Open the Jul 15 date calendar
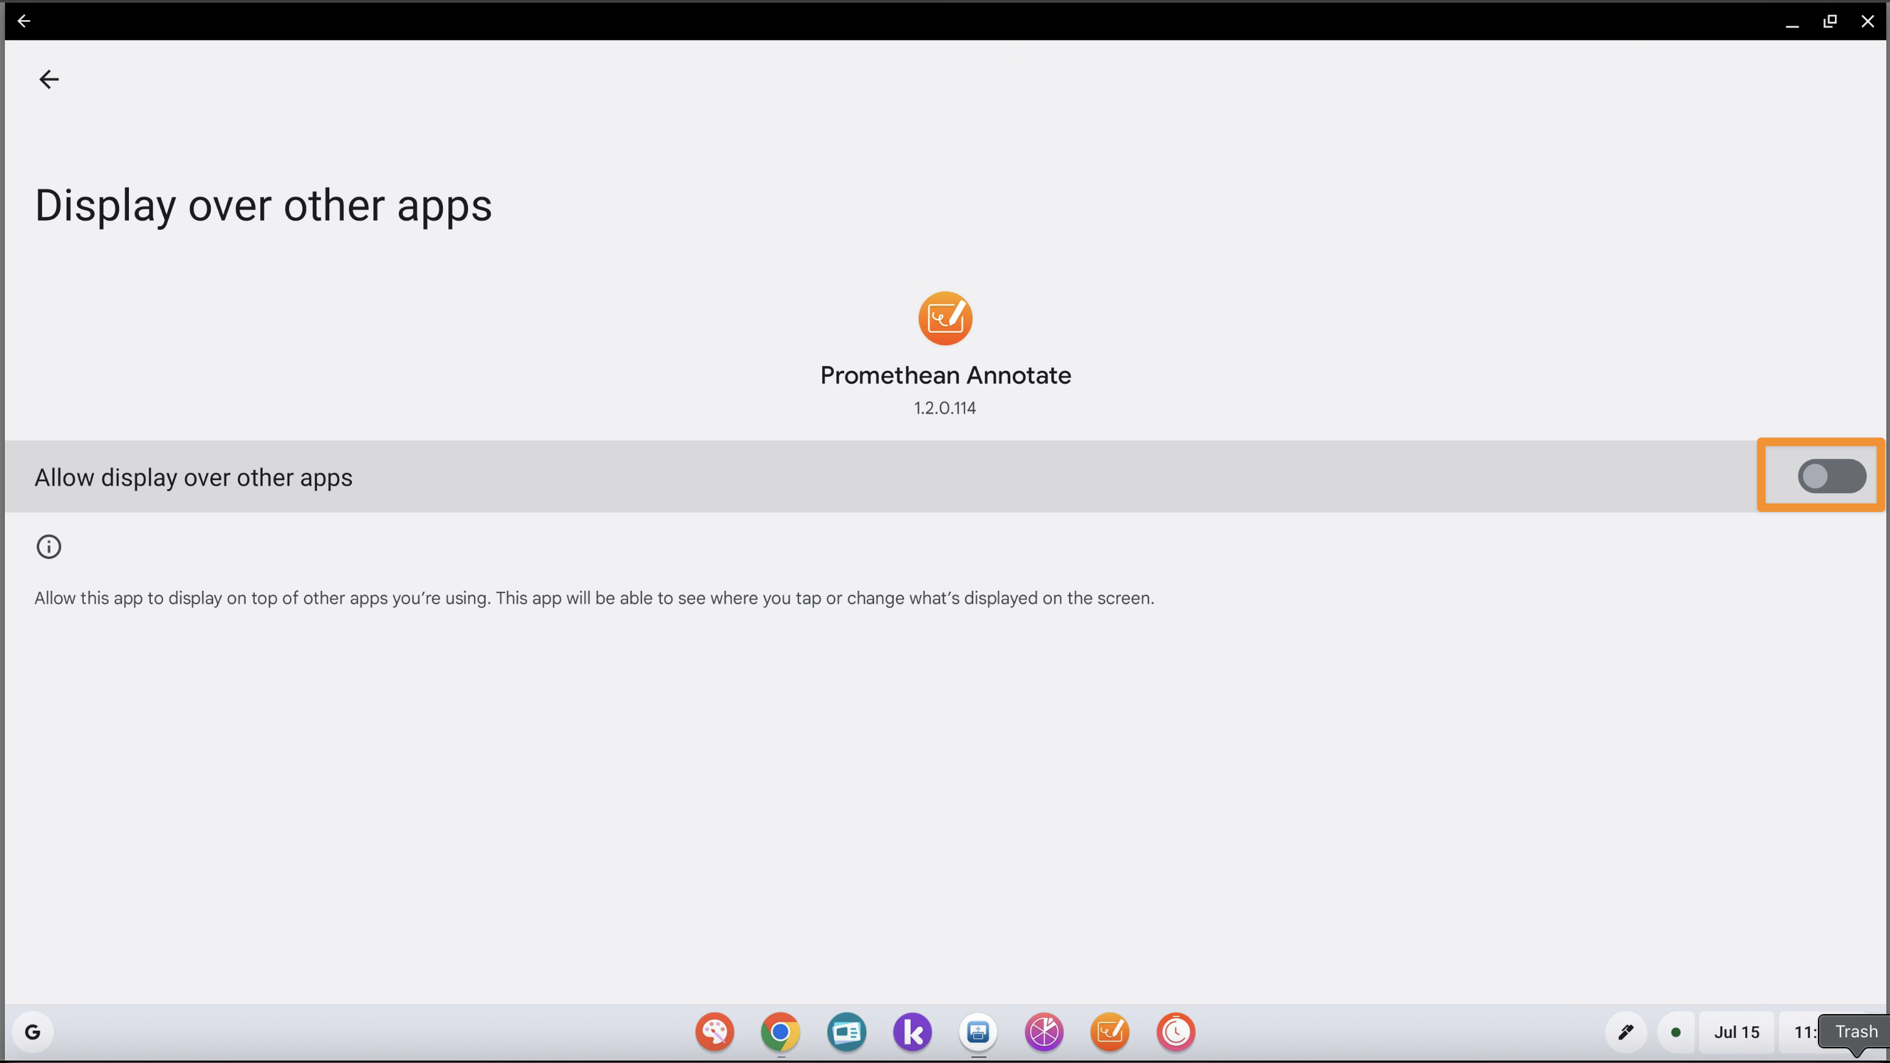Screen dimensions: 1890x1063 pyautogui.click(x=1737, y=1032)
